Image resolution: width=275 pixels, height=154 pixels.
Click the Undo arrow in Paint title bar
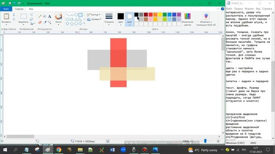pyautogui.click(x=14, y=3)
